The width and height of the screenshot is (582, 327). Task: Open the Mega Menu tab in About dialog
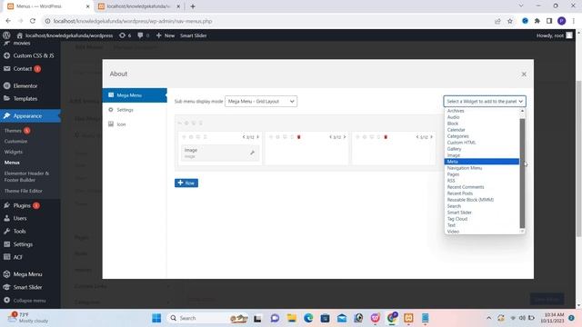[x=135, y=95]
